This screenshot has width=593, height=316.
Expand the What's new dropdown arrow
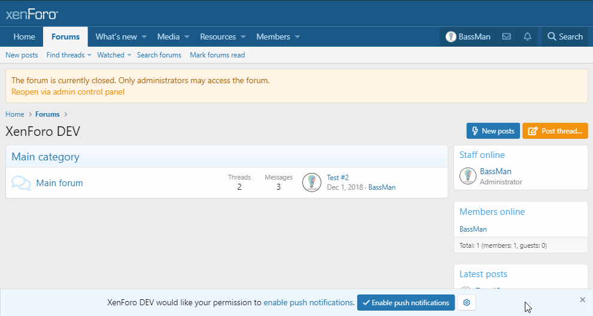(144, 37)
